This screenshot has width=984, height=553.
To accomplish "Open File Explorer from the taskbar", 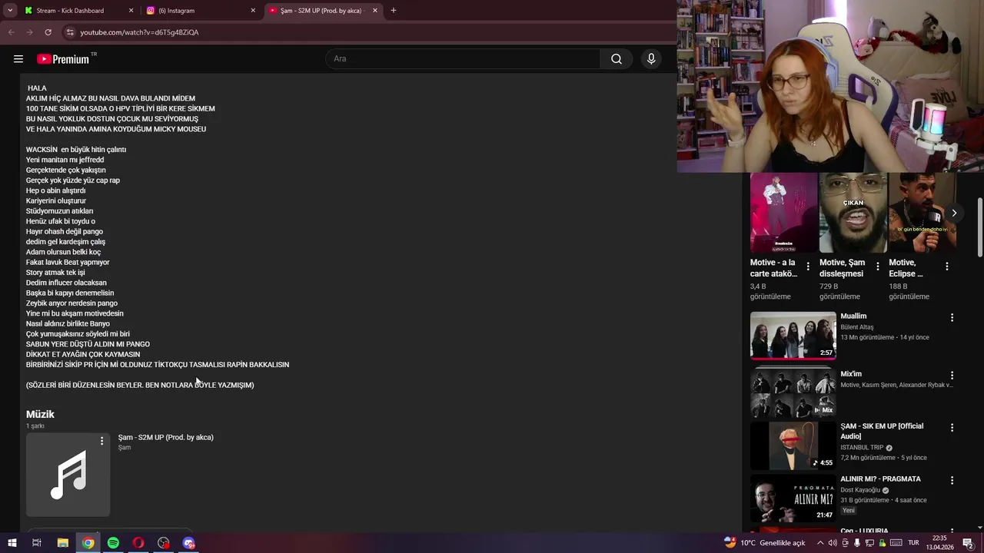I will click(63, 543).
